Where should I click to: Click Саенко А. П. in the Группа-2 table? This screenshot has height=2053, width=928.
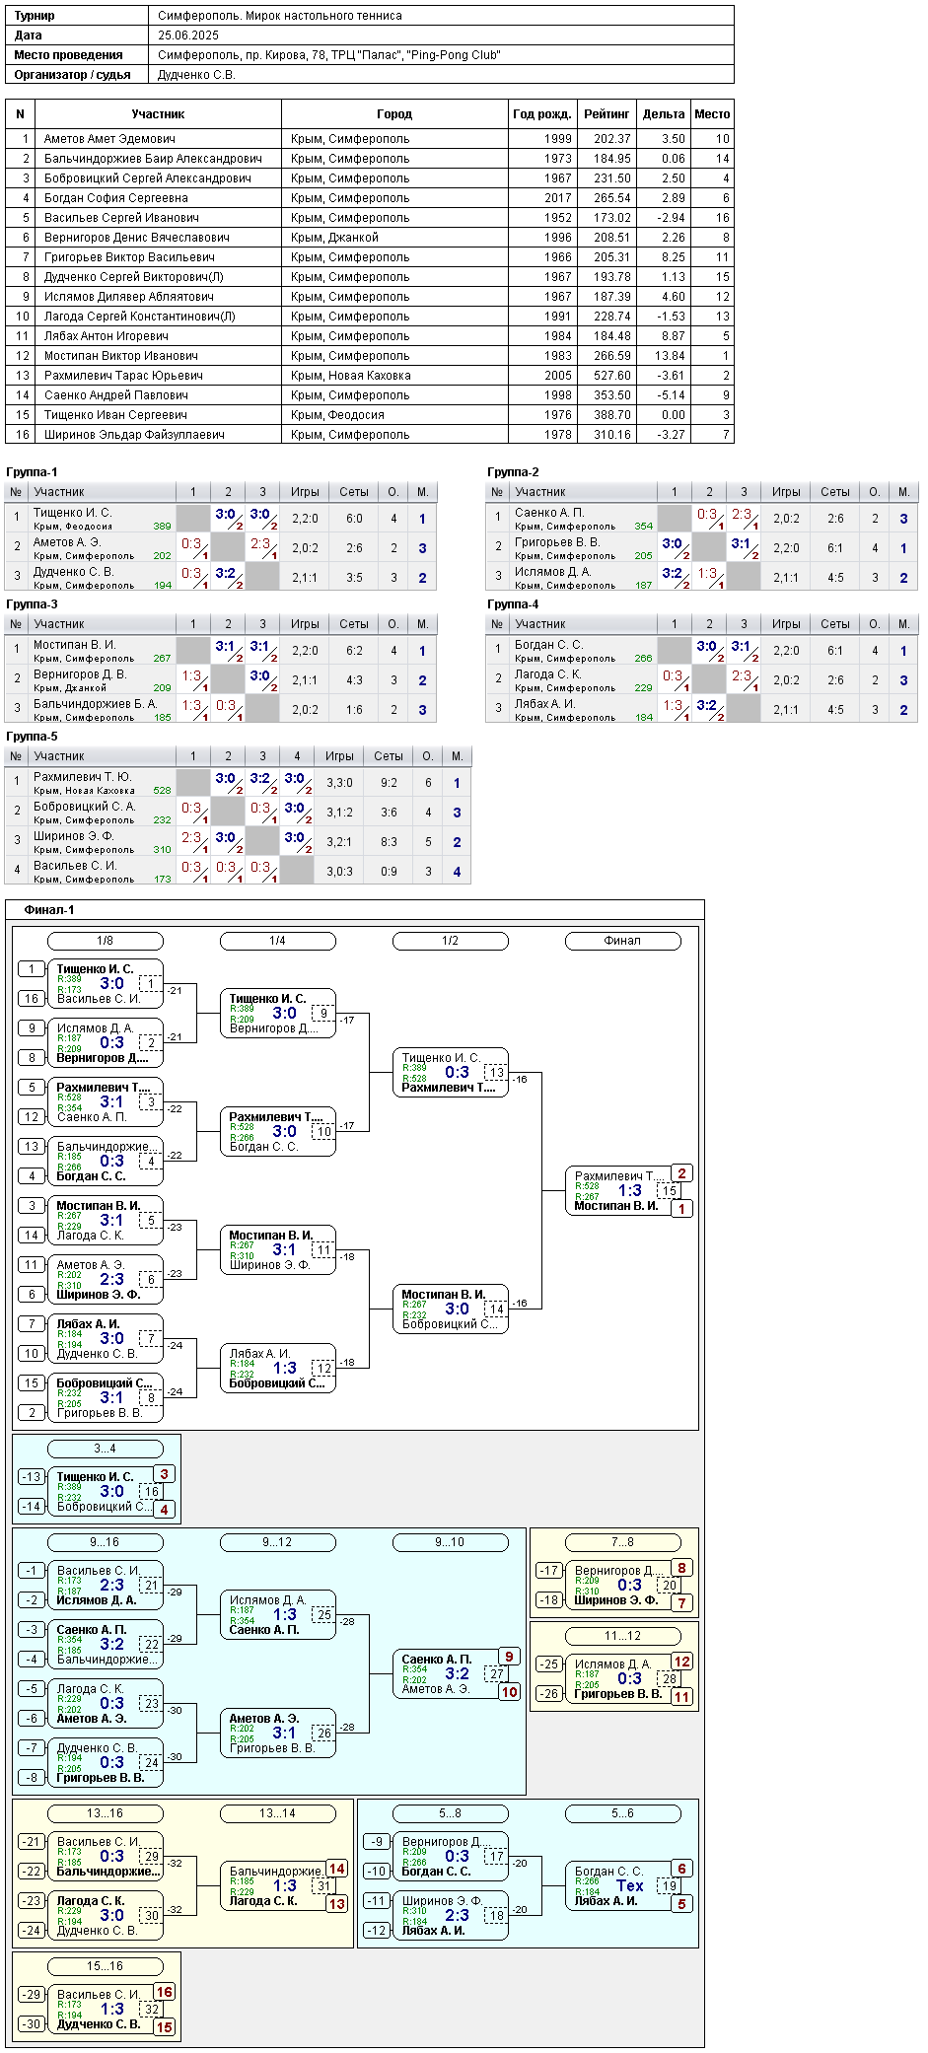point(549,513)
